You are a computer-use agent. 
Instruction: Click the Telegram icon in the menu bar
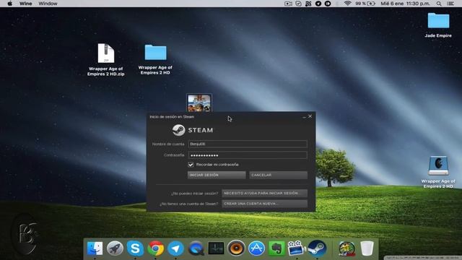tap(318, 4)
